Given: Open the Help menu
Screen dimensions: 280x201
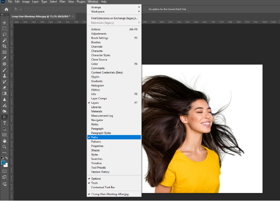Looking at the screenshot, I should coord(103,2).
